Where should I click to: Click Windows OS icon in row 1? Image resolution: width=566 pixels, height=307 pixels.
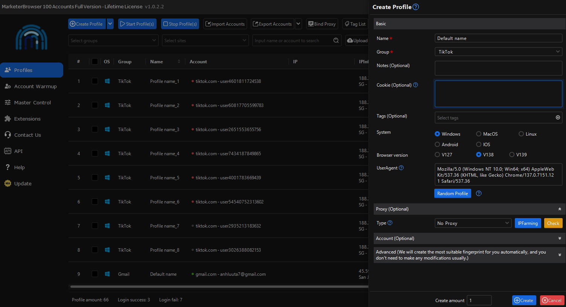coord(107,81)
